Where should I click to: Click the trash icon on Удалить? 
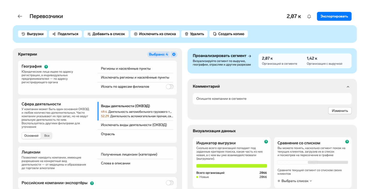click(187, 34)
